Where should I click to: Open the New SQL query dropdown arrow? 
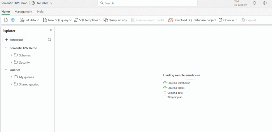click(70, 20)
